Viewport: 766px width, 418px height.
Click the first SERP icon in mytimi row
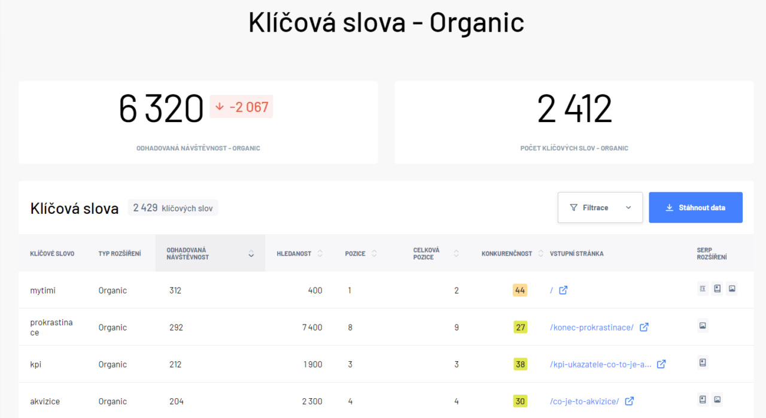[x=703, y=289]
